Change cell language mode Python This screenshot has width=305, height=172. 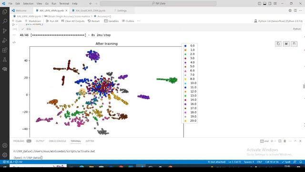tap(297, 29)
